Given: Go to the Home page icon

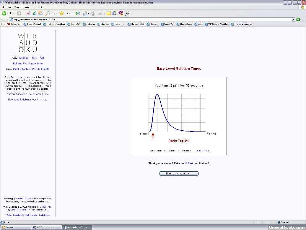Looking at the screenshot, I should pyautogui.click(x=40, y=13).
